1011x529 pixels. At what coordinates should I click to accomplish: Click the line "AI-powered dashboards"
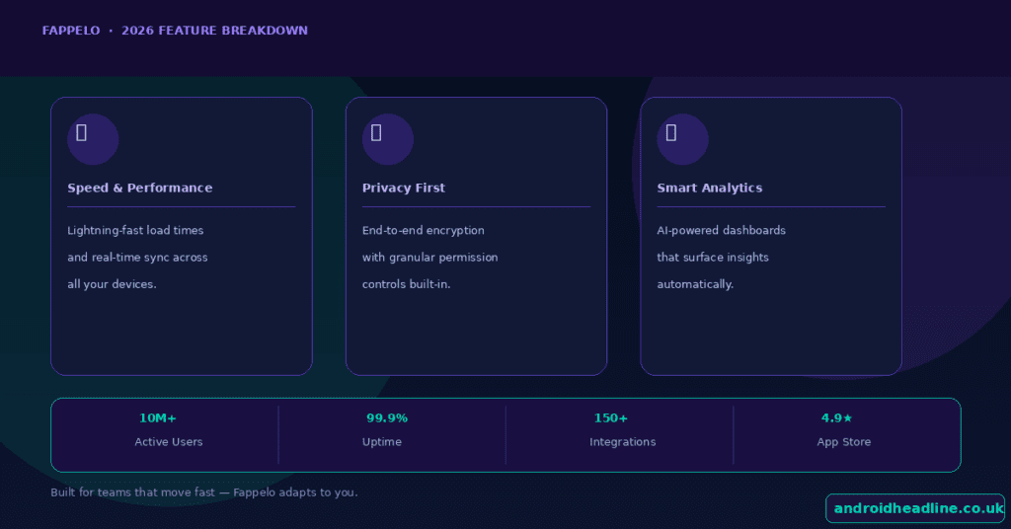coord(721,231)
